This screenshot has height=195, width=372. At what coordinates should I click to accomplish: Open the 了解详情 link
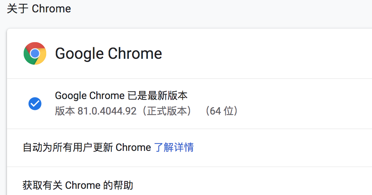point(174,147)
